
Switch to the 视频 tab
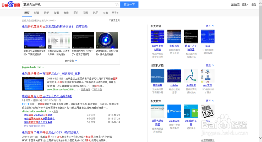coord(86,13)
